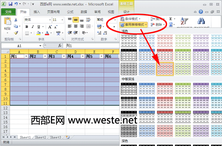
Task: Open the 文件 tab
Action: [x=8, y=12]
